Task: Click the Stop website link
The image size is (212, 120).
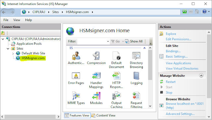Action: 169,92
